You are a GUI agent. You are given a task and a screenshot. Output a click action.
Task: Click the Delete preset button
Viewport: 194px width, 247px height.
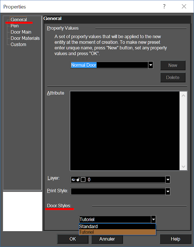173,77
